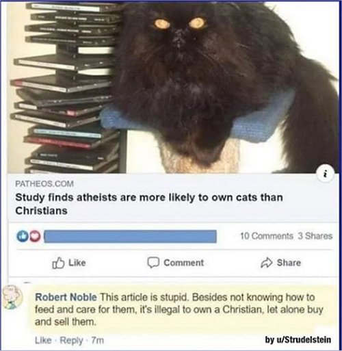Viewport: 342px width, 351px height.
Task: View the 3 Shares list
Action: click(315, 236)
